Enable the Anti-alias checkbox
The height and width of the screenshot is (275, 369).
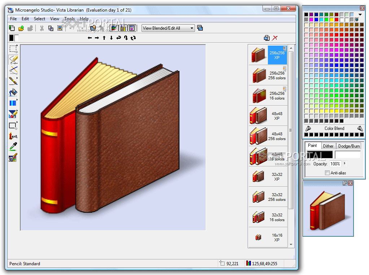[327, 173]
